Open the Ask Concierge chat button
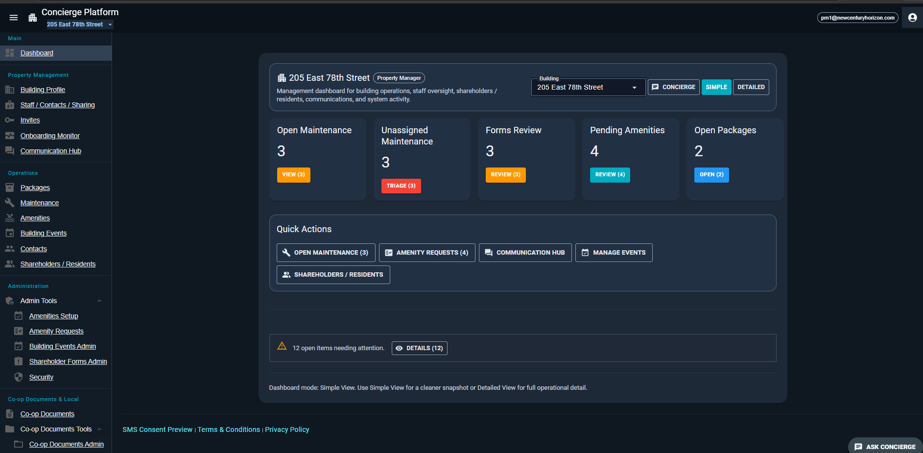 click(x=885, y=446)
